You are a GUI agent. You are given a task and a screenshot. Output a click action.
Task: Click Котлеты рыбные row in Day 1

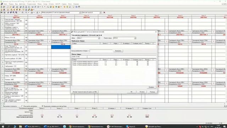14,58
